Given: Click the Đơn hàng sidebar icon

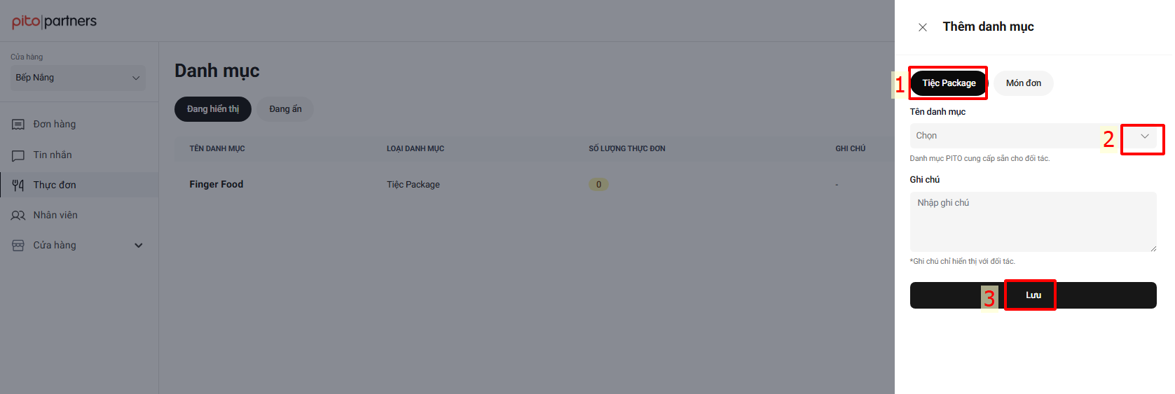Looking at the screenshot, I should tap(18, 125).
